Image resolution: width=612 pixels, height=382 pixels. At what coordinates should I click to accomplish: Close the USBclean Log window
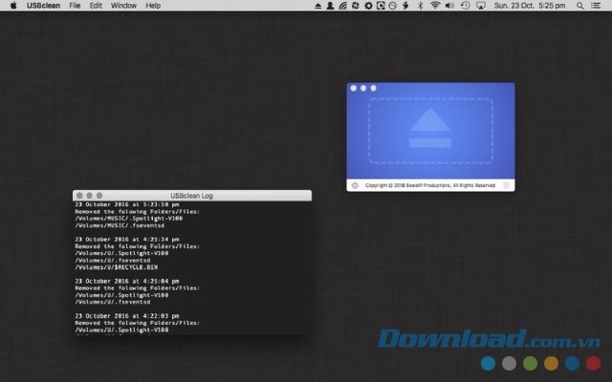point(79,195)
